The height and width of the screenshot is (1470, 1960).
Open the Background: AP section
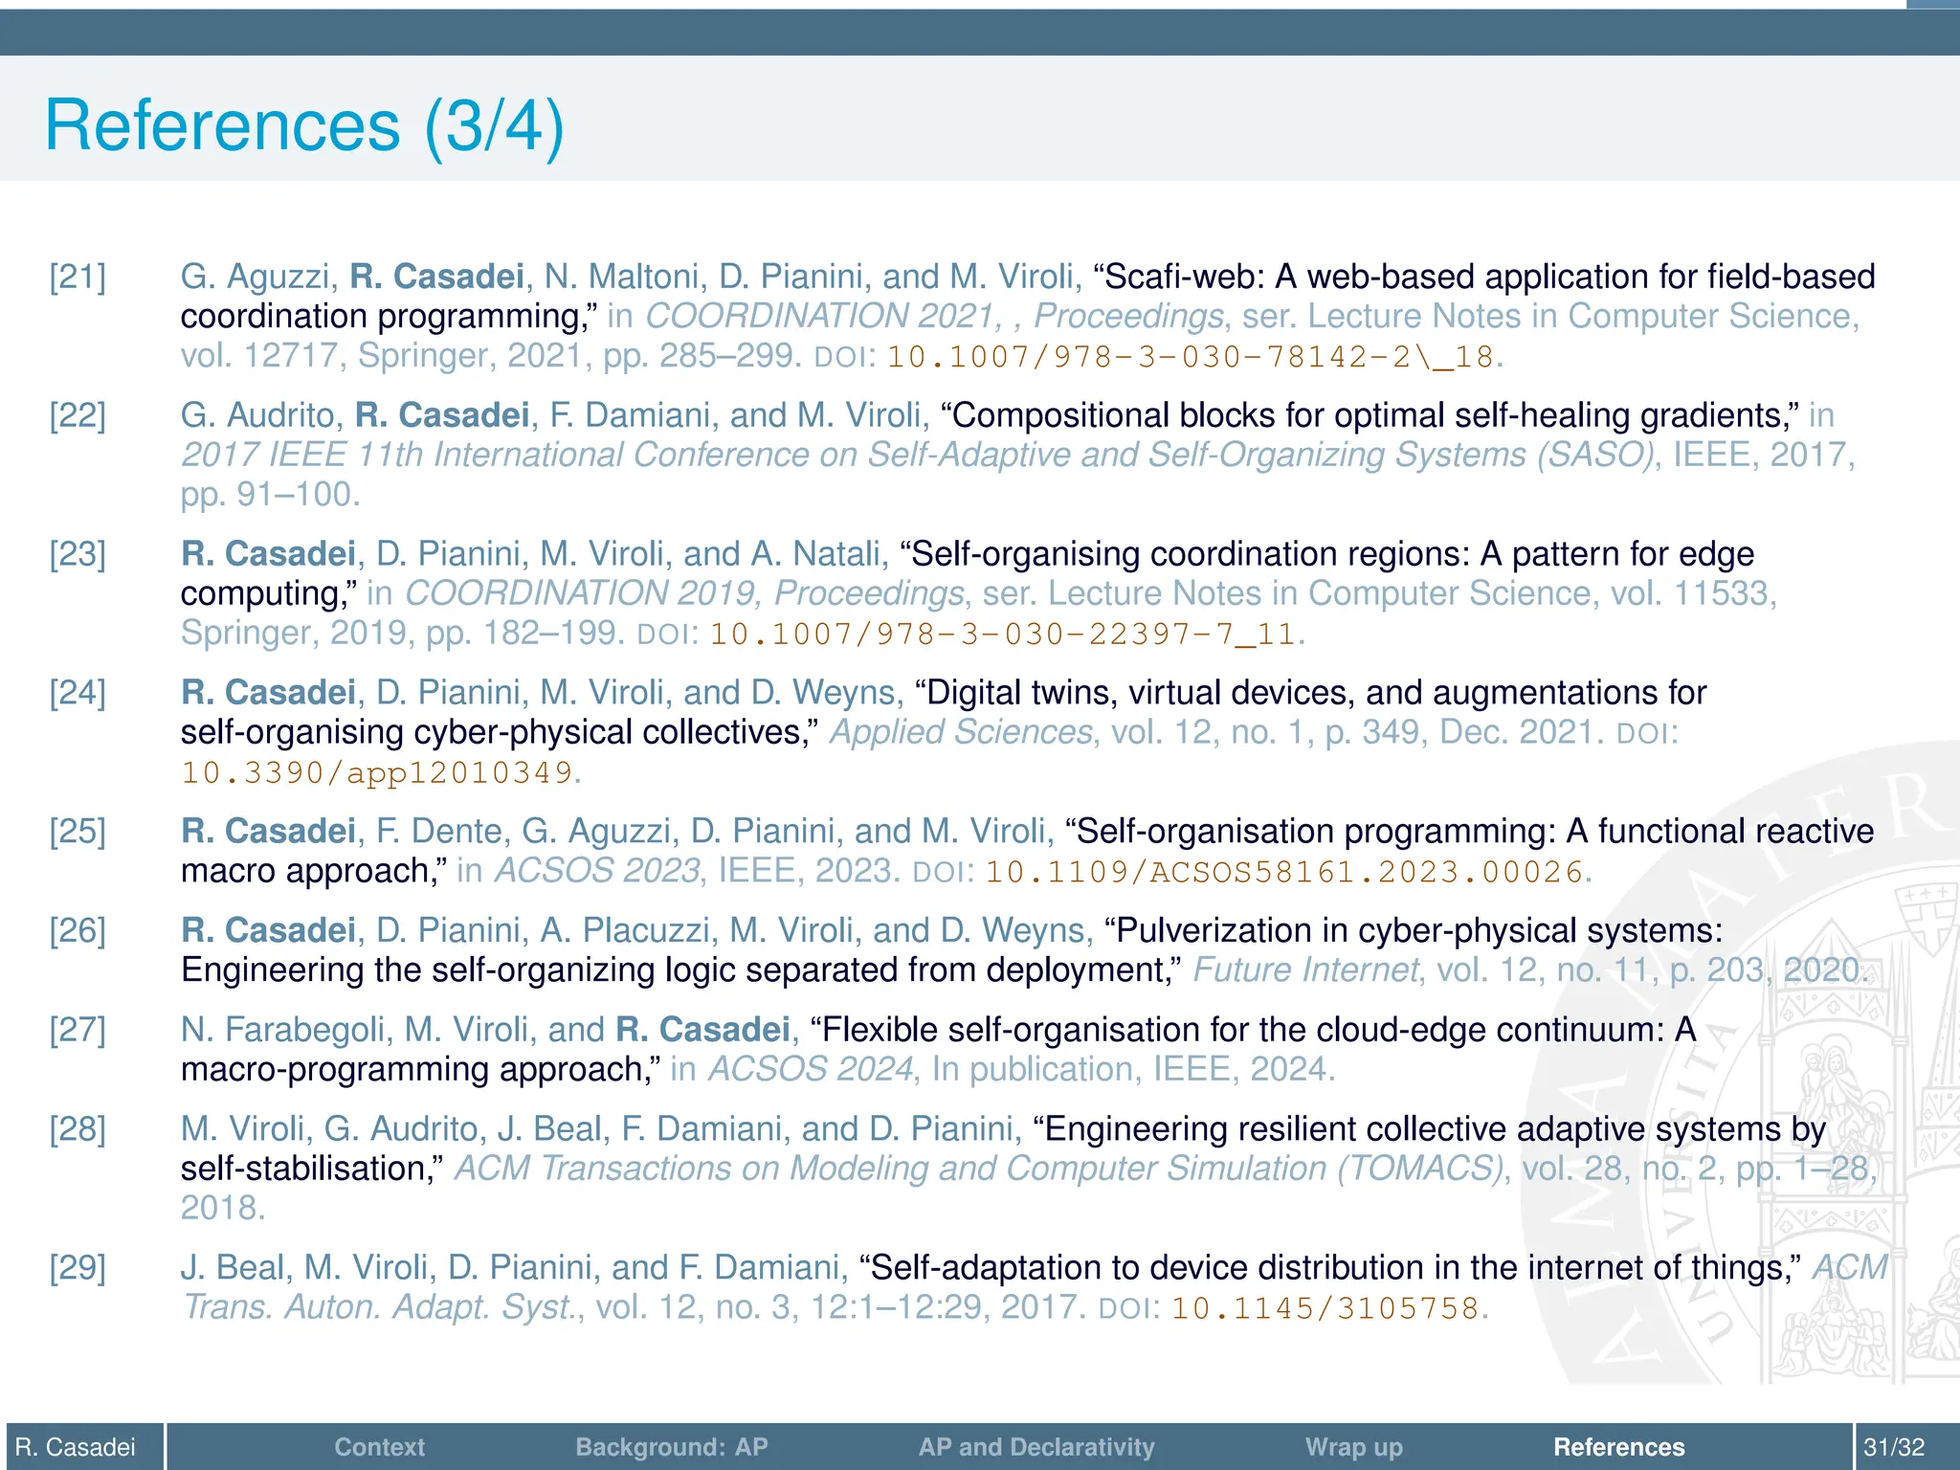[672, 1447]
